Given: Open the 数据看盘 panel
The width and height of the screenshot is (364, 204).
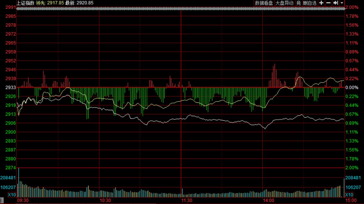Looking at the screenshot, I should 264,3.
